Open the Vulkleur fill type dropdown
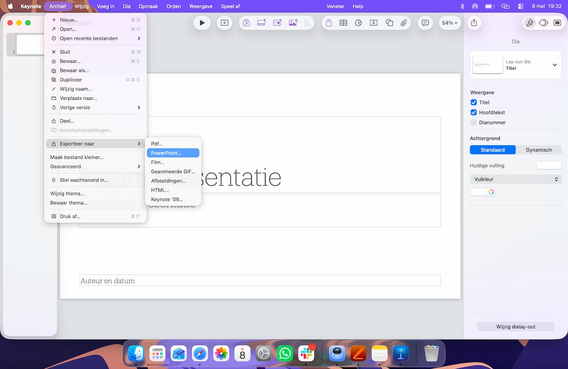Screen dimensions: 568x369 click(515, 179)
